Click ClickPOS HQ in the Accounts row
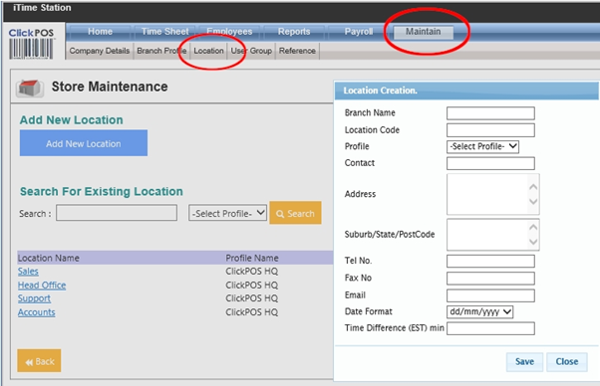This screenshot has height=386, width=600. pyautogui.click(x=252, y=312)
